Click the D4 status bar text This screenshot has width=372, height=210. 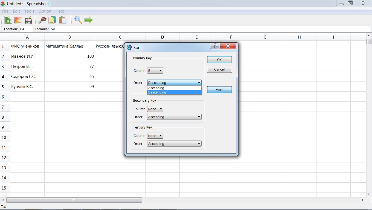click(3, 207)
